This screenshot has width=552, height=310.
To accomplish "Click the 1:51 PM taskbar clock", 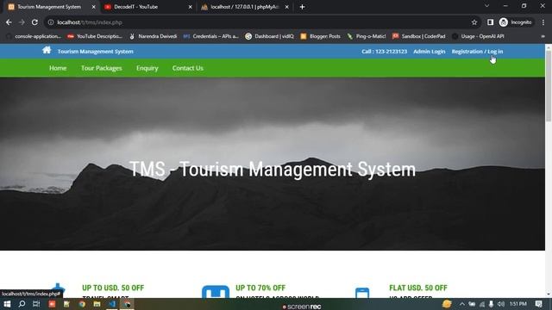I will tap(518, 304).
